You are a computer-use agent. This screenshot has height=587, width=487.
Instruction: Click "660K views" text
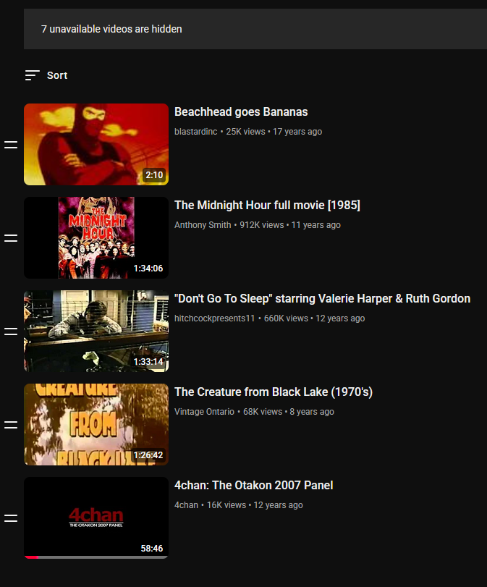pos(286,318)
